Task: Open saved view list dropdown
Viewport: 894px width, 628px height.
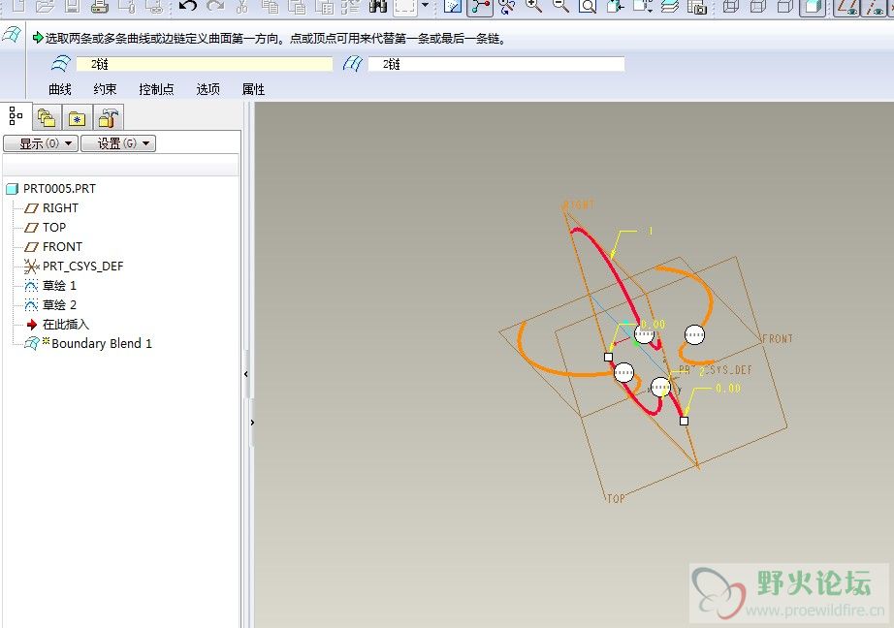Action: click(643, 6)
